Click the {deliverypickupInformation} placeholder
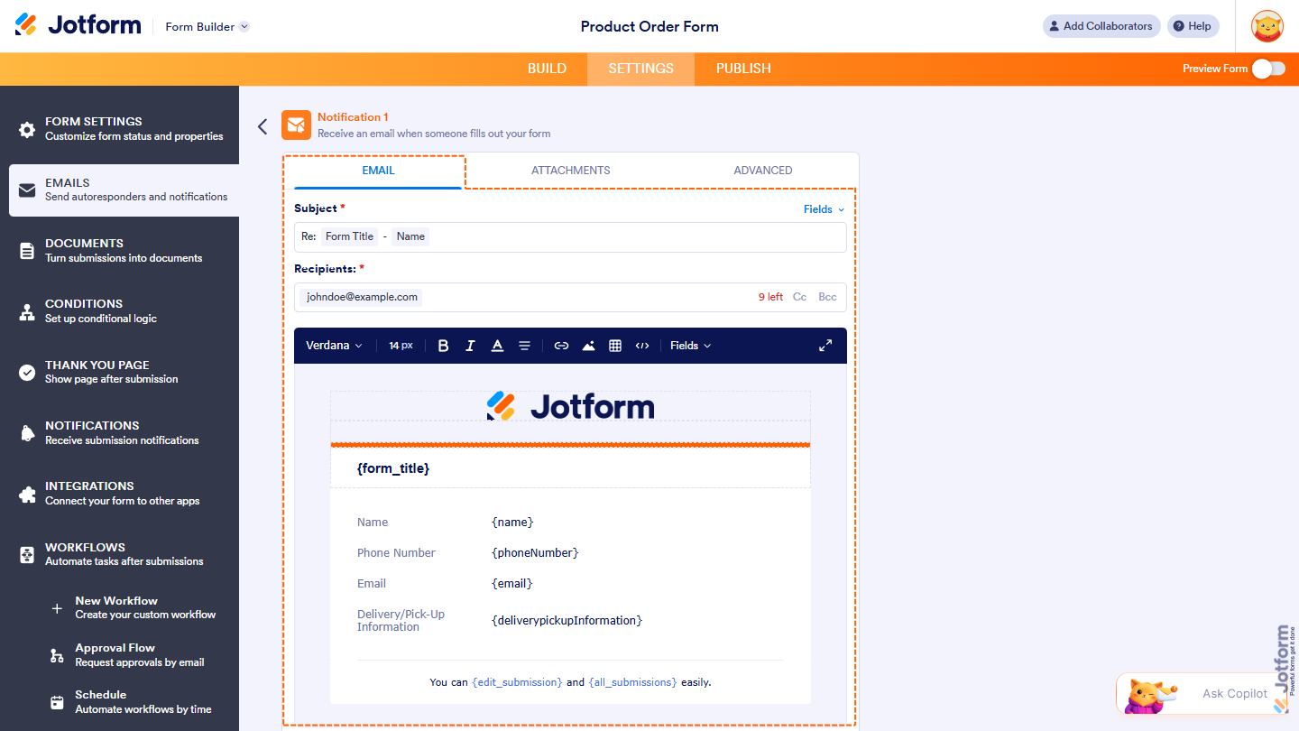The height and width of the screenshot is (731, 1299). pos(567,621)
